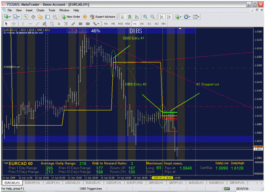Select the Trendline drawing tool

(x=37, y=24)
